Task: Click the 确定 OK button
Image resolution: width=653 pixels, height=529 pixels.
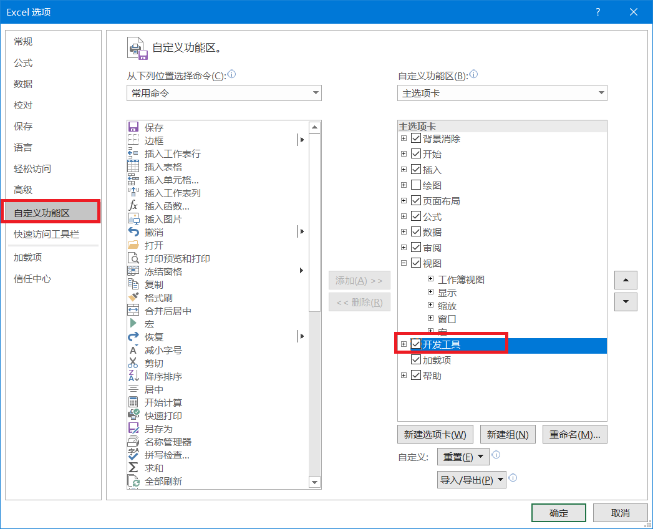Action: coord(558,513)
